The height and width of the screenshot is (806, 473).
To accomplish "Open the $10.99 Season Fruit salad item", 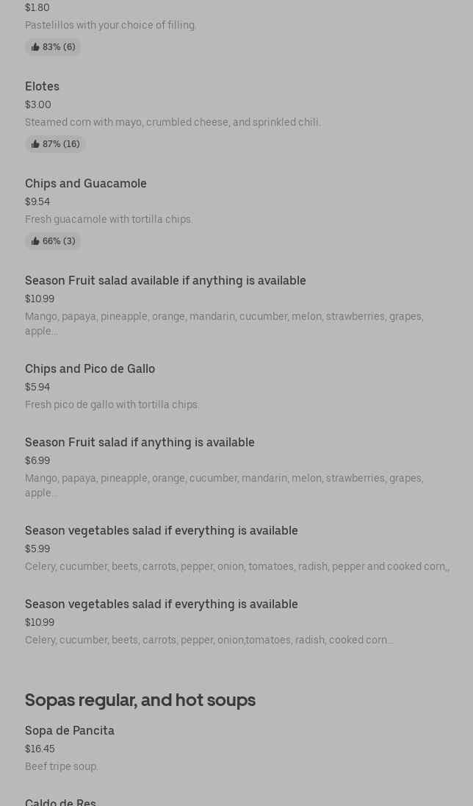I will tap(165, 281).
